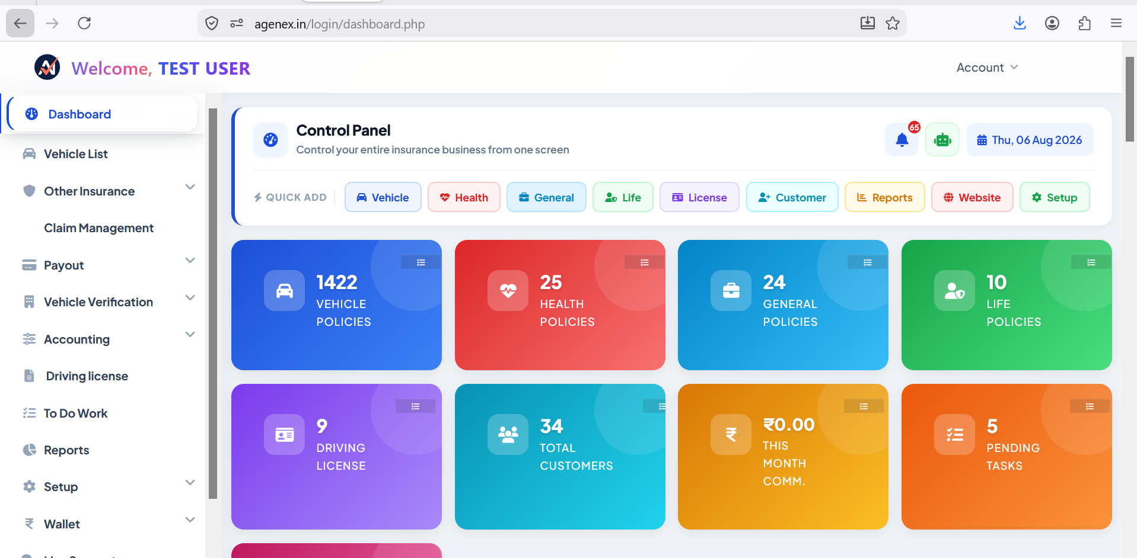Click the License quick add button
The height and width of the screenshot is (558, 1137).
tap(699, 197)
